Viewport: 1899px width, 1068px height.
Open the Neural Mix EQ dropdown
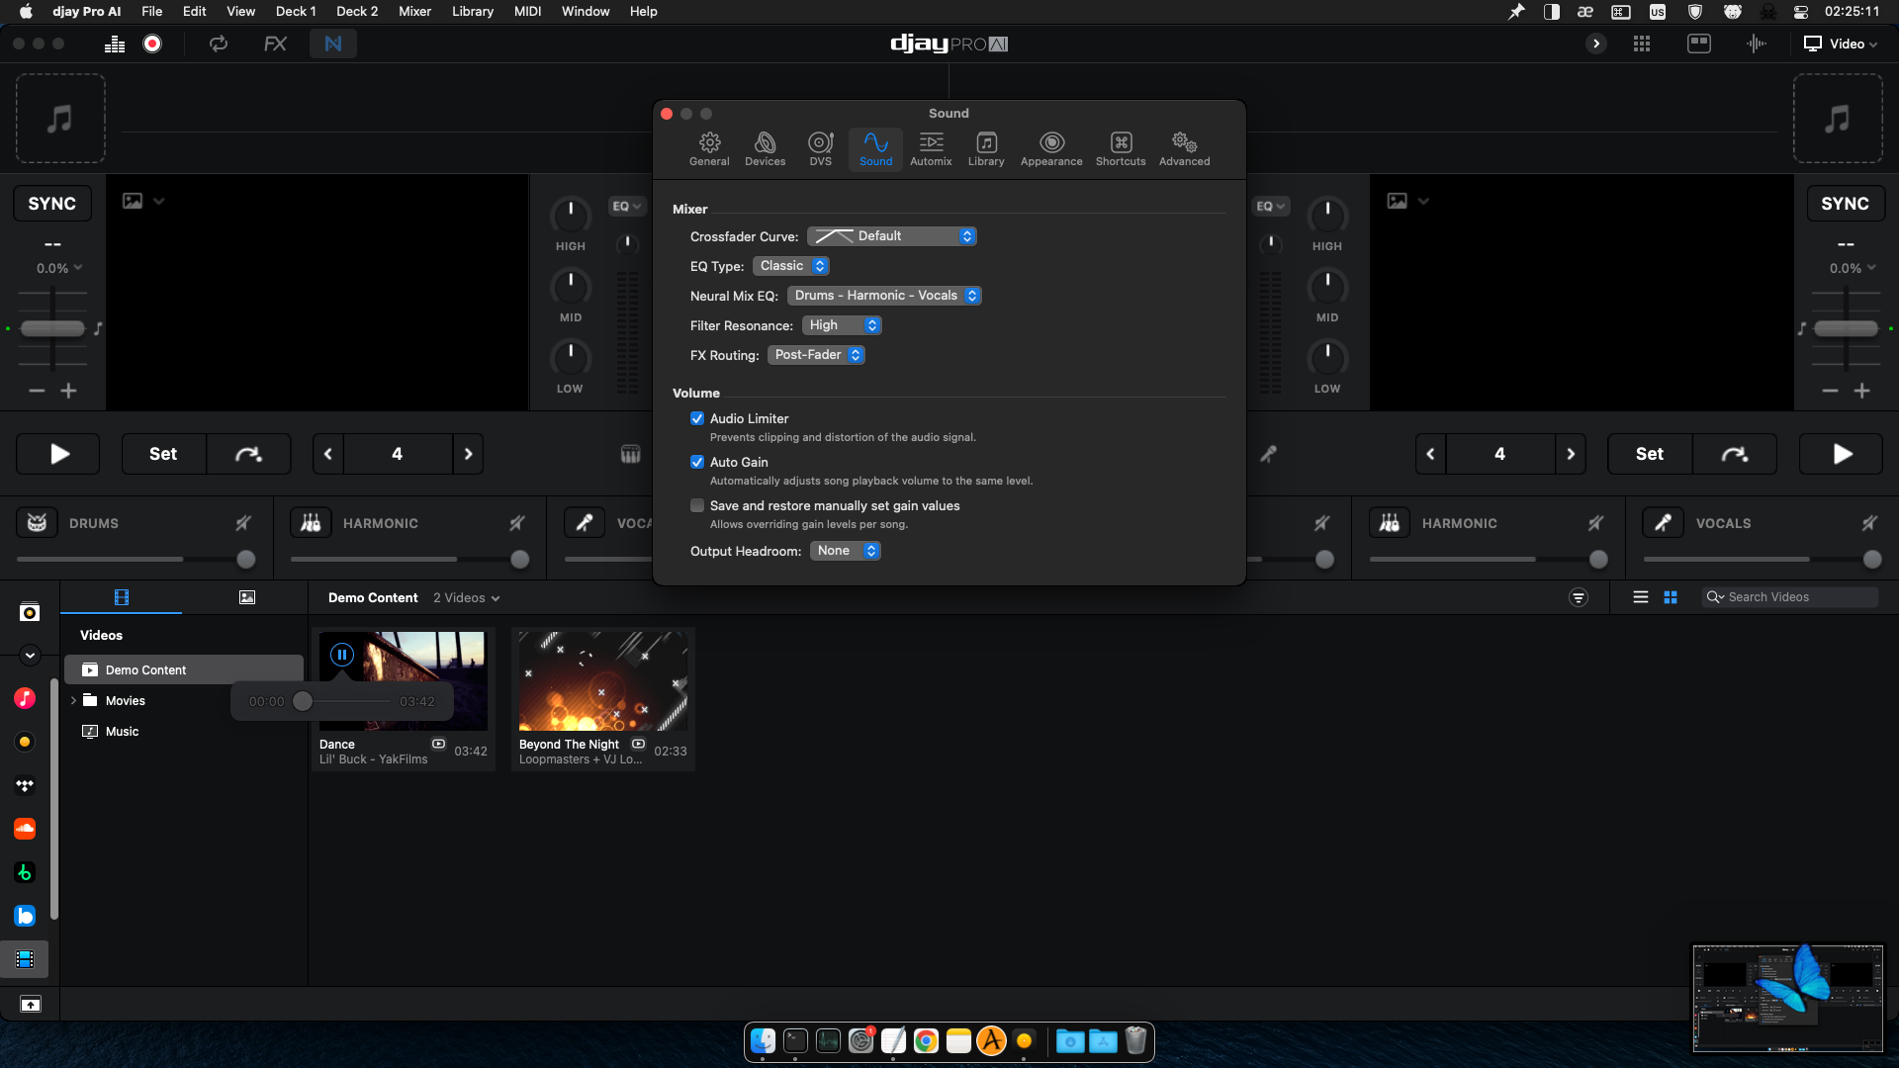884,296
